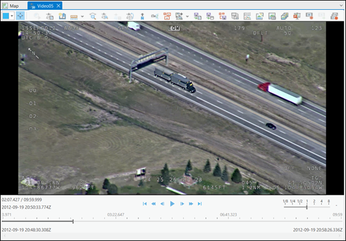Expand the dropdown next to the ruler icon
The width and height of the screenshot is (346, 241).
coord(82,16)
